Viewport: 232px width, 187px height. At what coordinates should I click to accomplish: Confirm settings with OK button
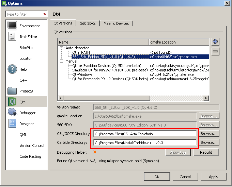157,177
